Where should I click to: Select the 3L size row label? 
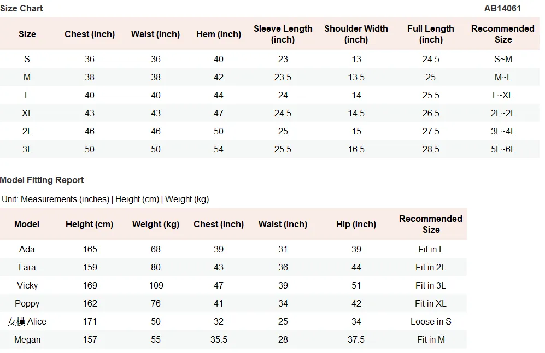(27, 149)
